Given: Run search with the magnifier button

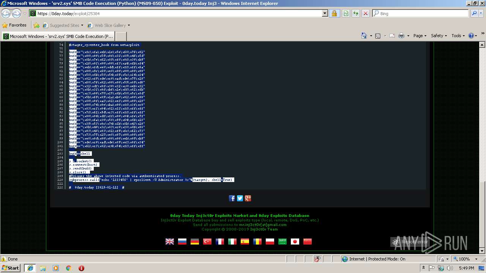Looking at the screenshot, I should pos(474,13).
